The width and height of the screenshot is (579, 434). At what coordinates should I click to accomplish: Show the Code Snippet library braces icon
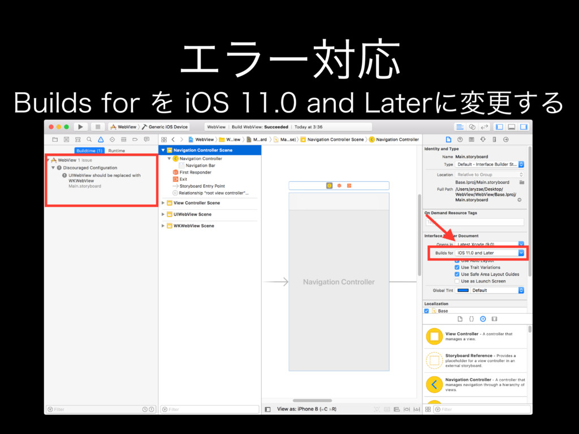(x=472, y=319)
